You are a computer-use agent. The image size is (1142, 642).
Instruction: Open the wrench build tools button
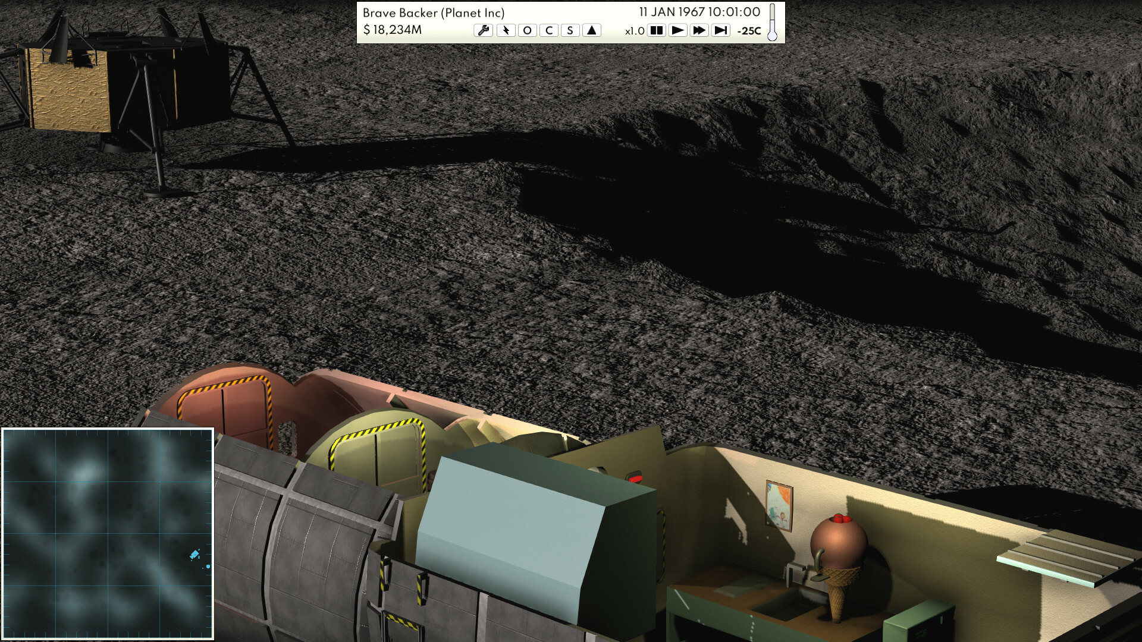(483, 30)
